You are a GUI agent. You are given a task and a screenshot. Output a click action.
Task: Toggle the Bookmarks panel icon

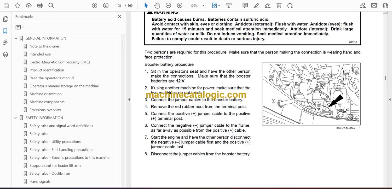(5, 31)
